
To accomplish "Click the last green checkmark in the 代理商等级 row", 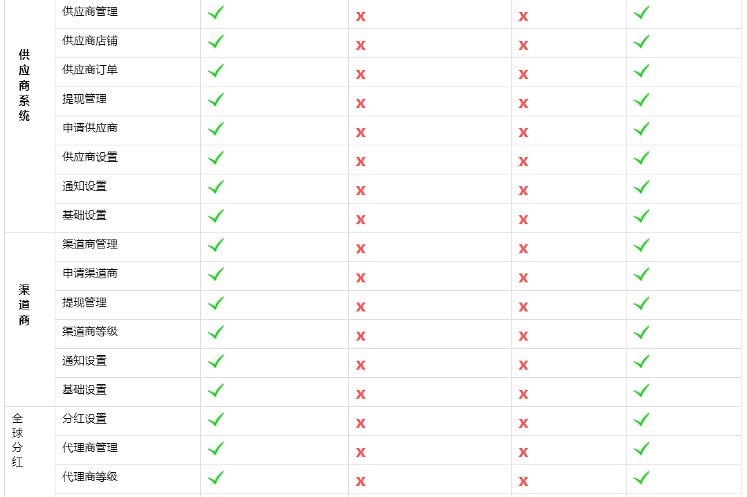I will [641, 478].
